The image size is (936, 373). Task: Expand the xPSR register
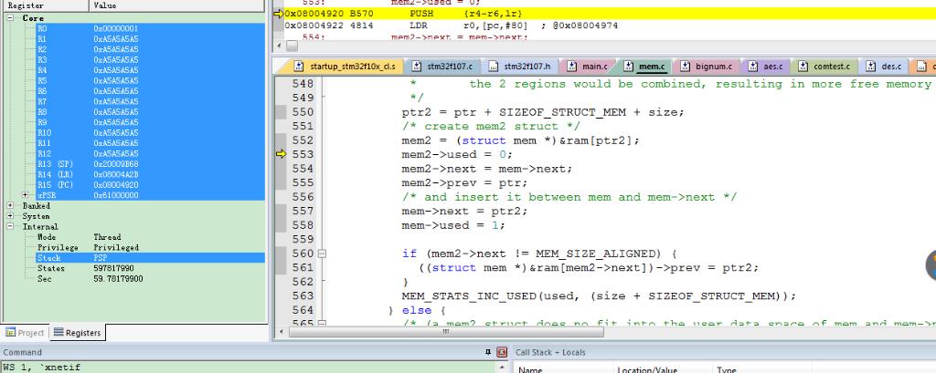(25, 195)
